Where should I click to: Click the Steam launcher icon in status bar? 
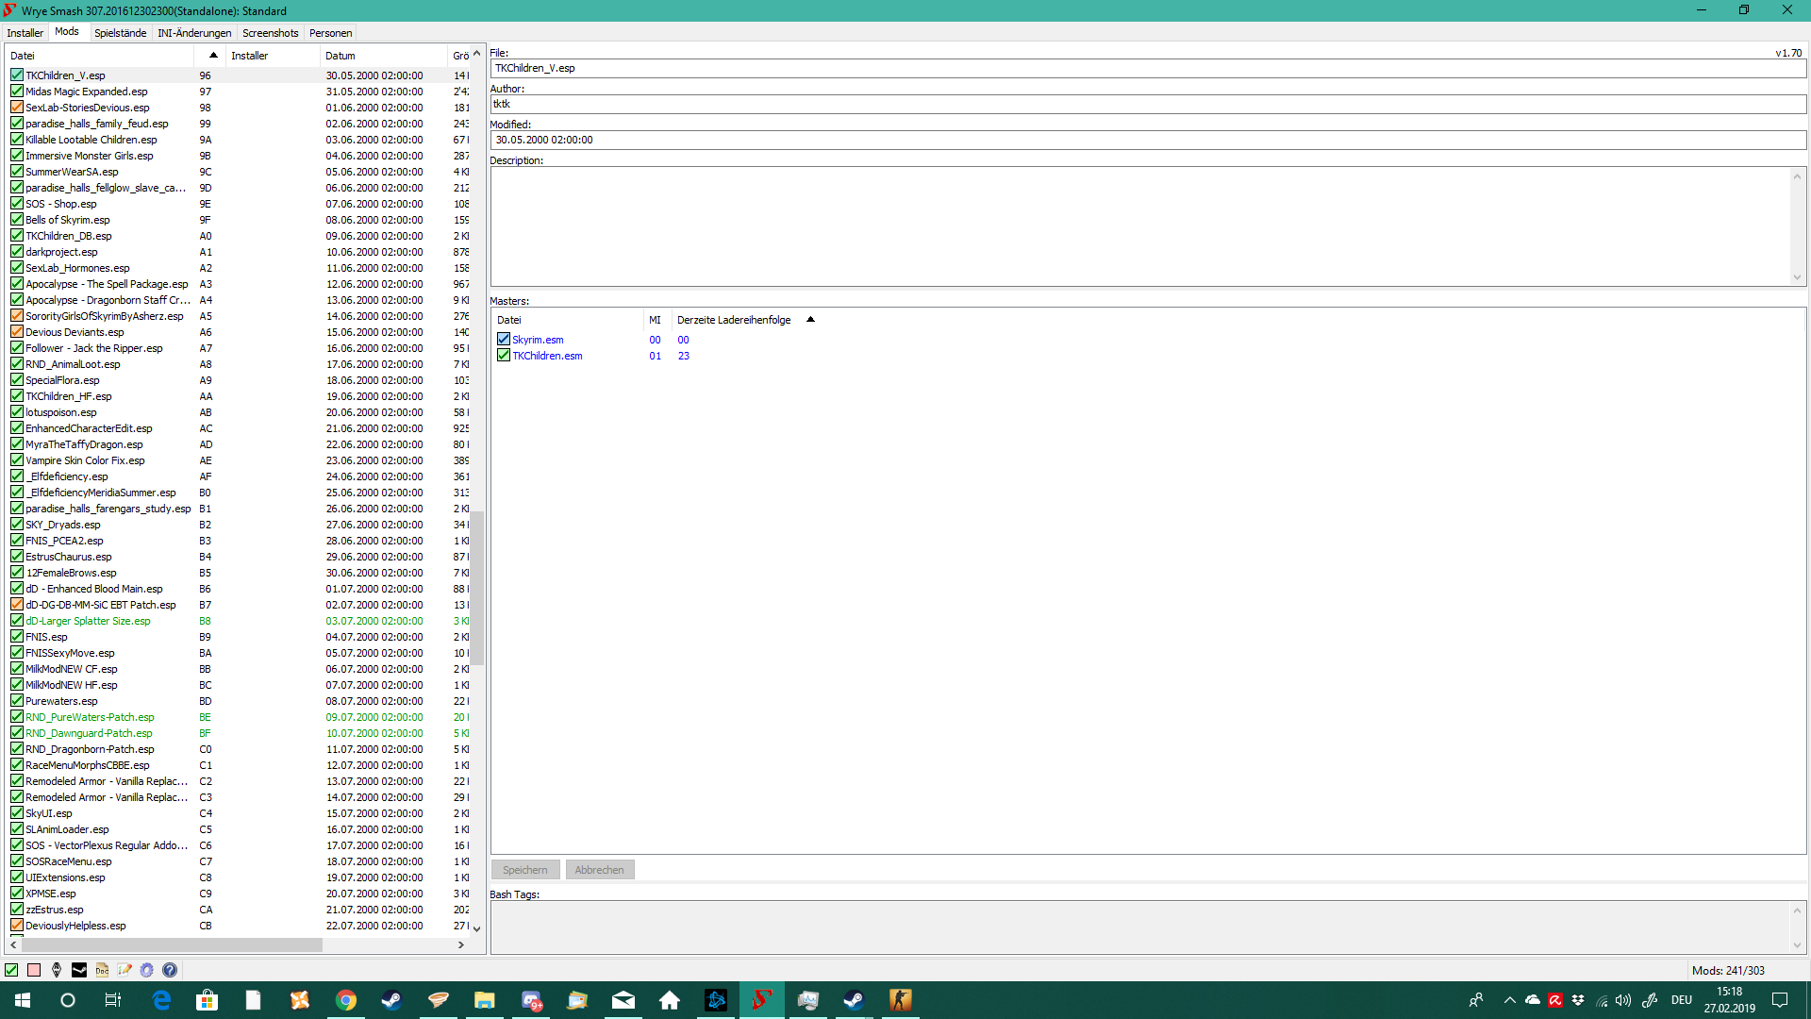pyautogui.click(x=79, y=970)
